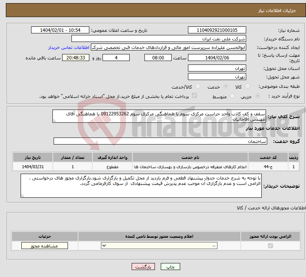The height and width of the screenshot is (277, 306).
Task: Click the buyer name field شرکت ملی نفت ایران
Action: (x=159, y=38)
